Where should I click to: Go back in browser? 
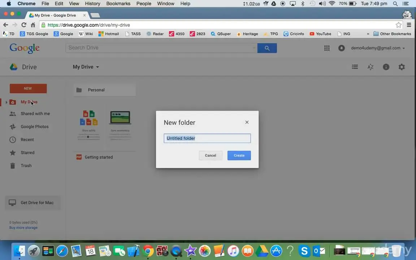[5, 25]
